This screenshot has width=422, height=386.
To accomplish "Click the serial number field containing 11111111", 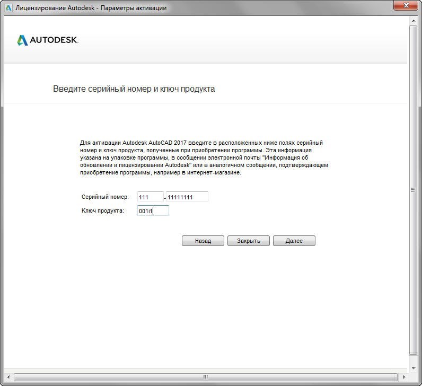I will [187, 197].
